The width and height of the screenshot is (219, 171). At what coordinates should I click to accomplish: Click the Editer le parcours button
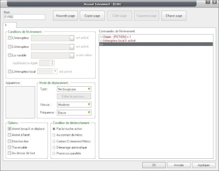(74, 96)
